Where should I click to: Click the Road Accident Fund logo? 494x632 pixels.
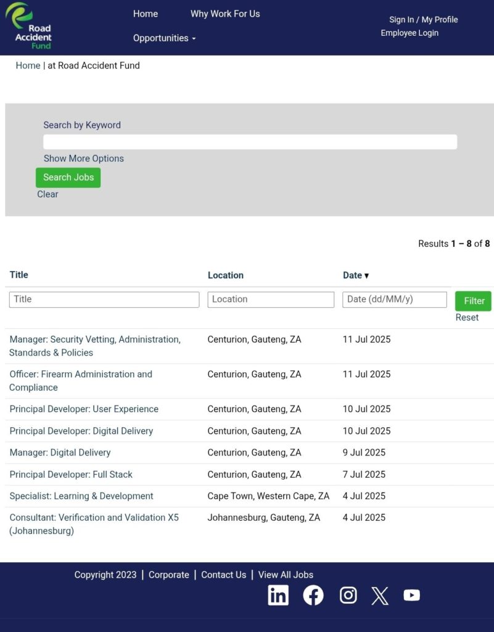click(x=28, y=26)
